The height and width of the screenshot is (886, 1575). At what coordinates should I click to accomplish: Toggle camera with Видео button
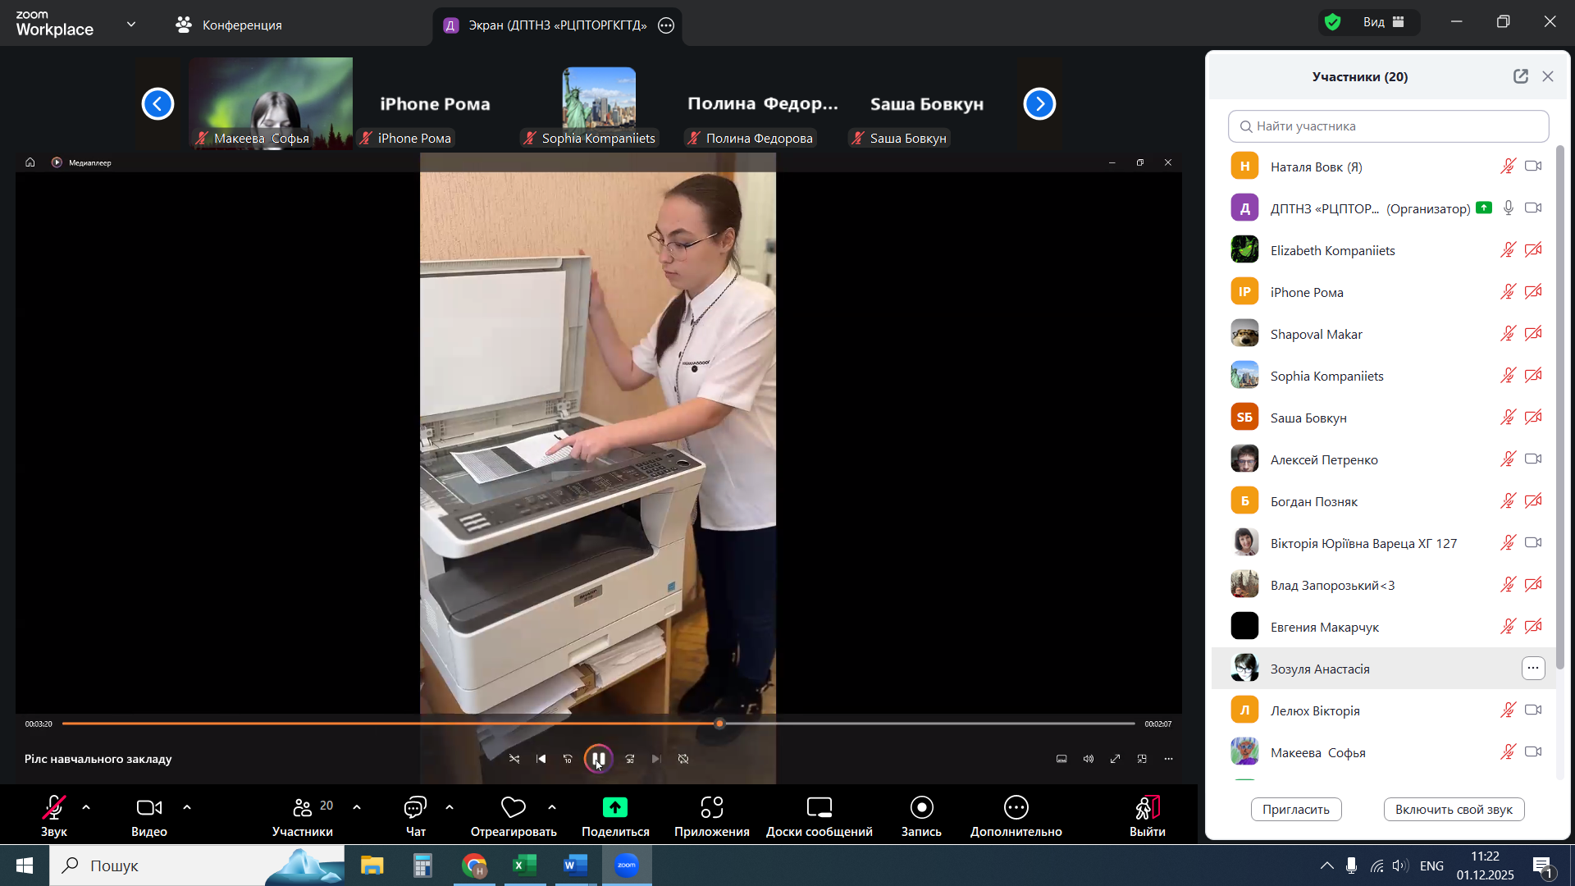tap(148, 808)
